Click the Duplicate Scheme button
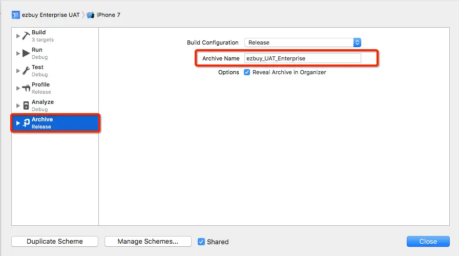 55,241
